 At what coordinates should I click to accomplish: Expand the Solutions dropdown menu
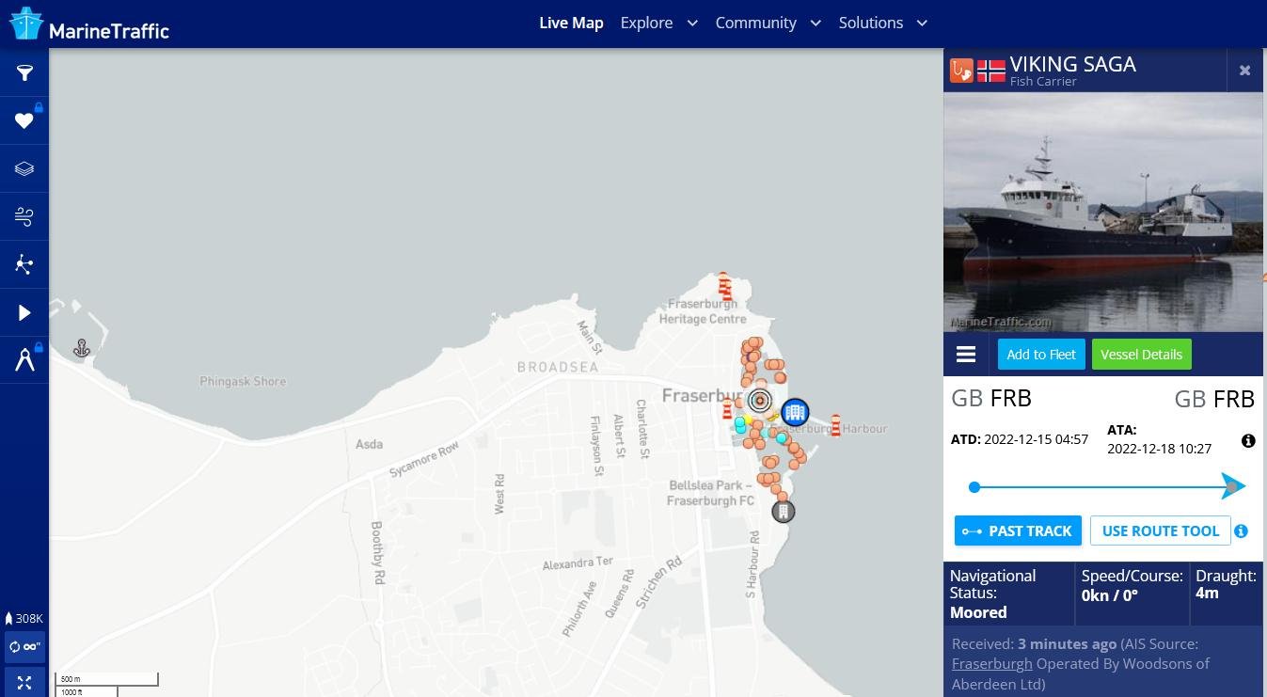click(882, 23)
